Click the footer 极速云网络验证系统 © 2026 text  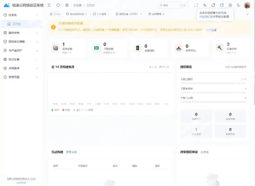[21, 179]
